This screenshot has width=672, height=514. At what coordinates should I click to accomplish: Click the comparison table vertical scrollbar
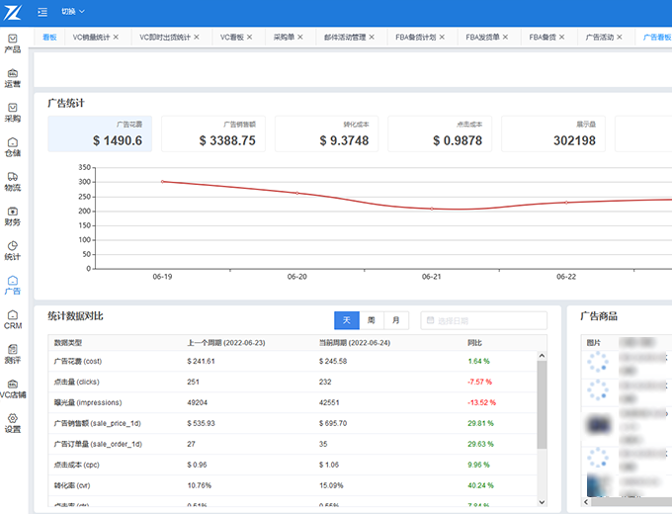point(542,405)
